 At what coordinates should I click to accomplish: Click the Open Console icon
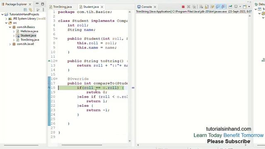pos(245,7)
